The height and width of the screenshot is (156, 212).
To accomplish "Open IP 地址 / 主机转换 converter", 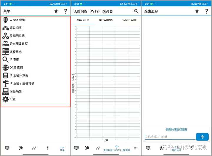I will click(x=22, y=83).
